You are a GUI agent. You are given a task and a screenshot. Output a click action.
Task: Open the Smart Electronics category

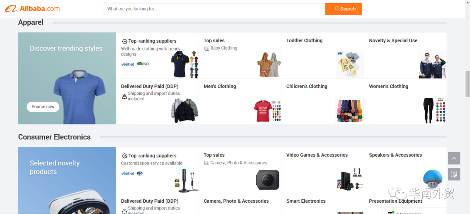pyautogui.click(x=306, y=201)
